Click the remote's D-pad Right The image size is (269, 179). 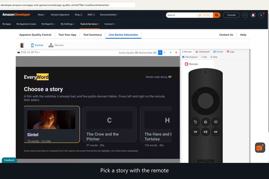(x=217, y=101)
